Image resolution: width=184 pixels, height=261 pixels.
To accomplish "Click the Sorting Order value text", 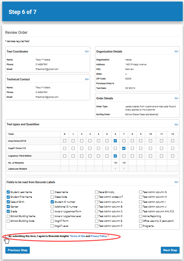I will (x=142, y=114).
